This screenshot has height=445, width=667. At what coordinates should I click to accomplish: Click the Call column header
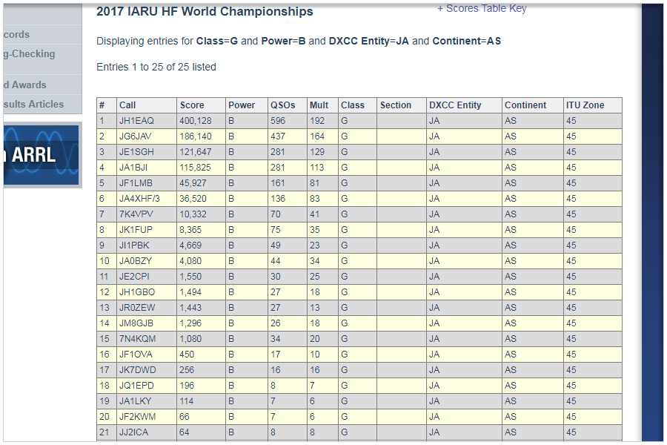[x=127, y=105]
